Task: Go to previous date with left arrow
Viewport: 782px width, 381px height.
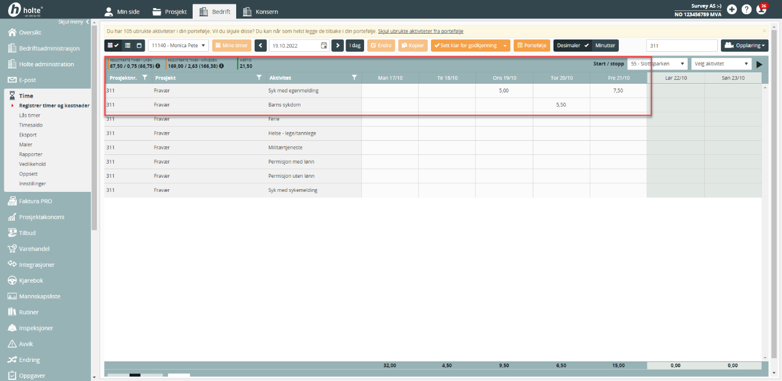Action: pos(261,46)
